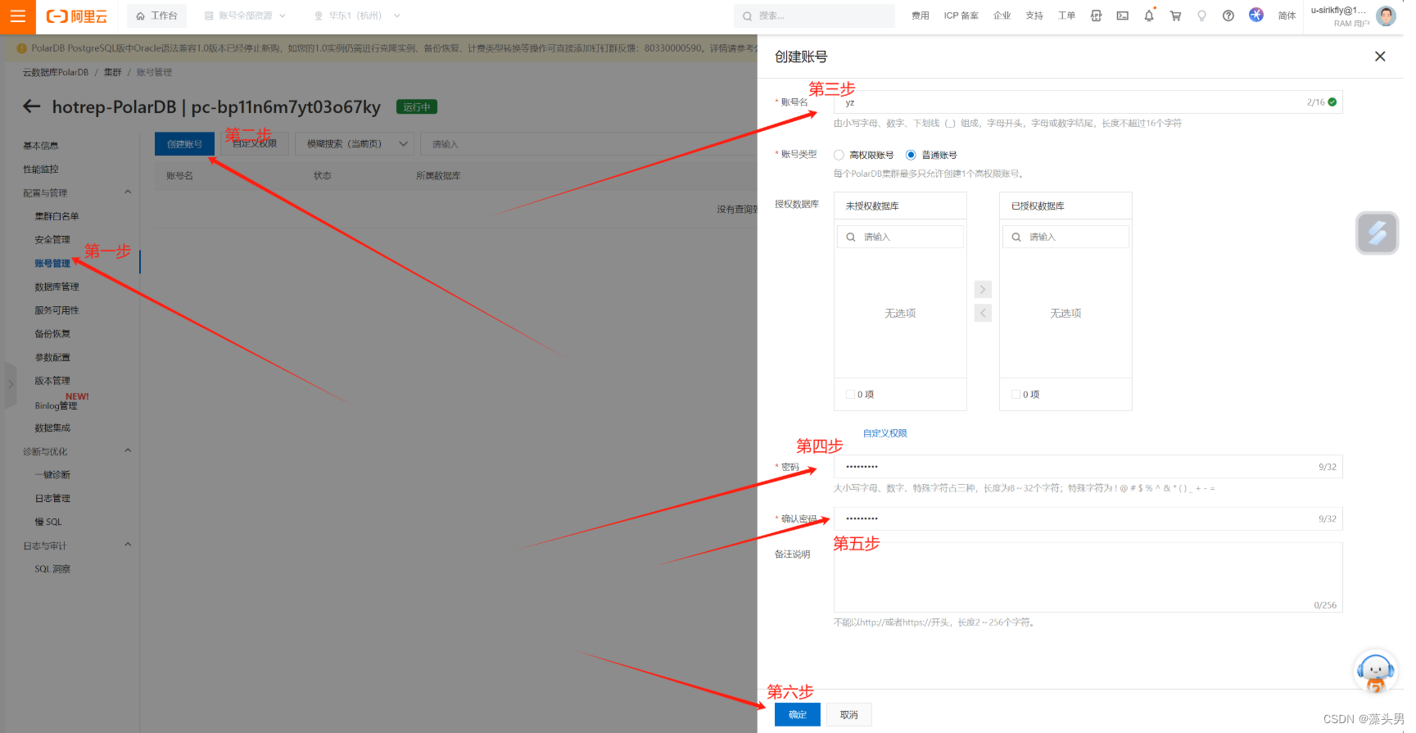Open 一键诊断 in the sidebar

click(52, 475)
